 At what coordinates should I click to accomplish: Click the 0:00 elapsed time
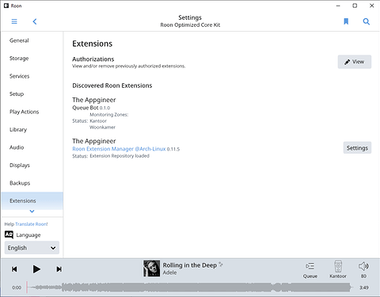17,287
